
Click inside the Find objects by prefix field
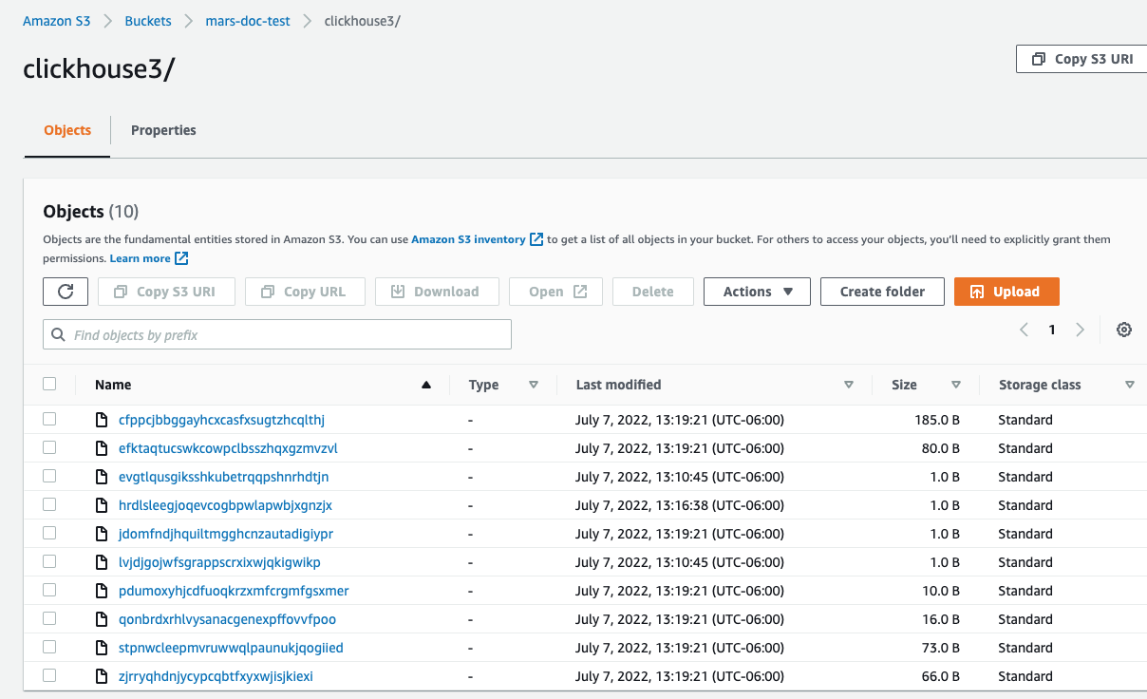(275, 334)
